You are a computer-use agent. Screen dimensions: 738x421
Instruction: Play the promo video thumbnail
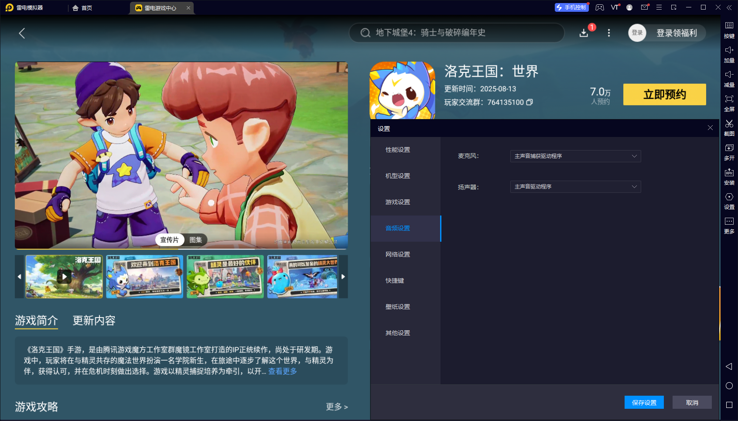tap(64, 277)
